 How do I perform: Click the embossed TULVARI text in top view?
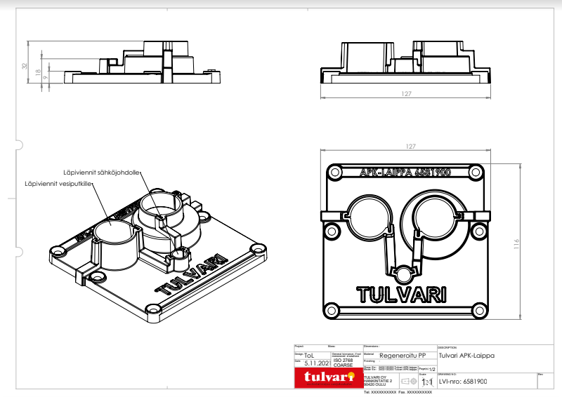click(x=401, y=293)
